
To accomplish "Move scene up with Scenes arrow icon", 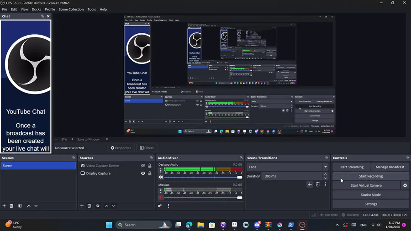I will [x=29, y=206].
